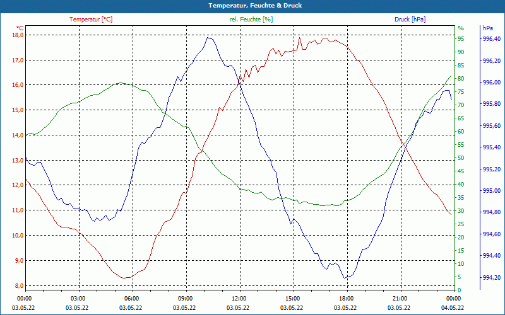505x315 pixels.
Task: Click the '996,00' pressure axis value
Action: [492, 83]
